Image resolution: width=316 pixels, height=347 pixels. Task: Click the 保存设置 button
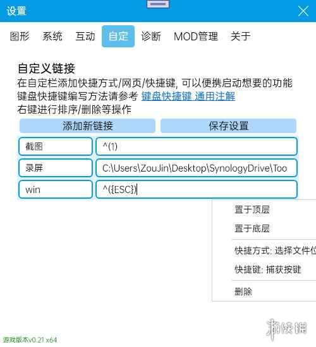click(x=228, y=126)
